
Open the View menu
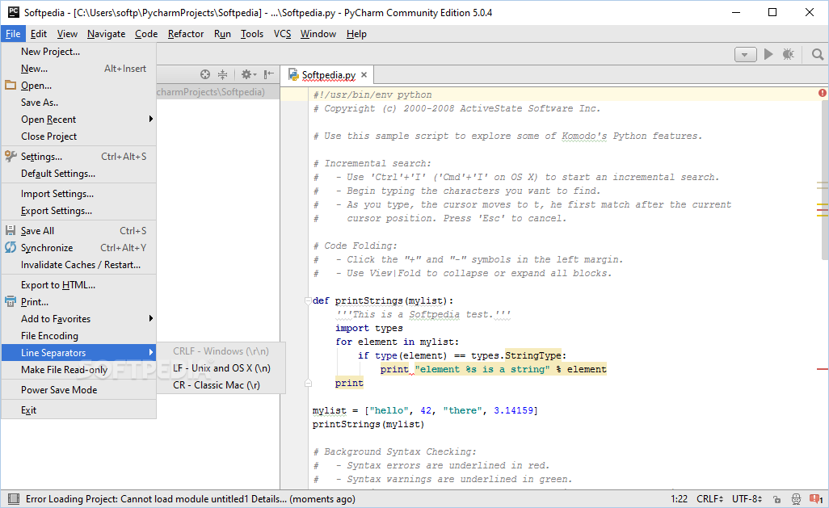point(67,34)
